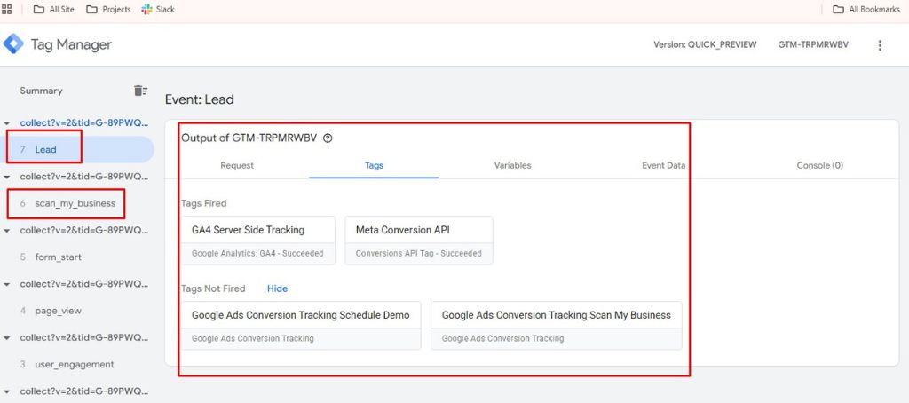Select the scan_my_business event

point(75,203)
